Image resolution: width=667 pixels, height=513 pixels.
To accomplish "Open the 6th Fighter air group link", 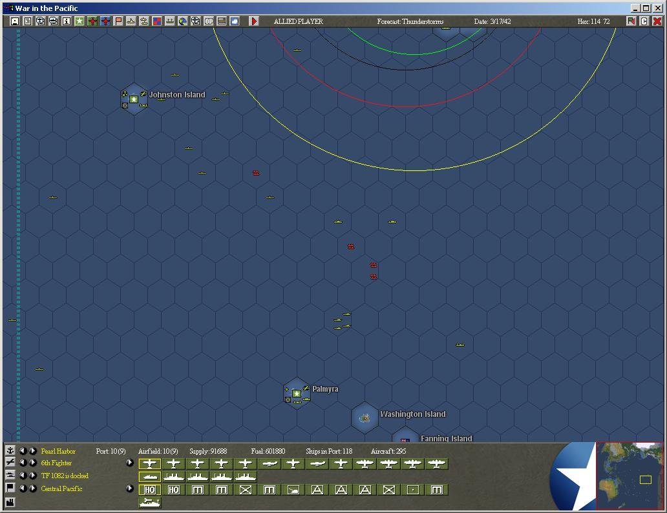I will click(56, 463).
